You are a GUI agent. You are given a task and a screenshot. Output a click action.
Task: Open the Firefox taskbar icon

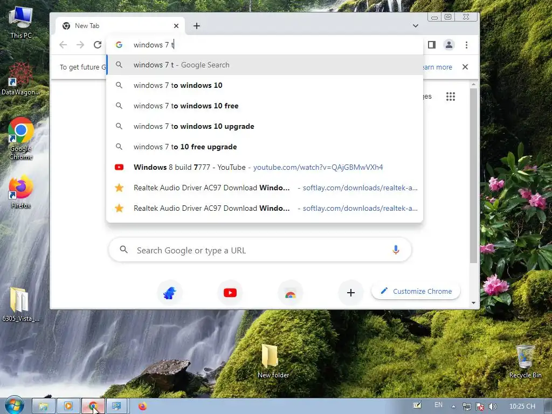[x=142, y=406]
